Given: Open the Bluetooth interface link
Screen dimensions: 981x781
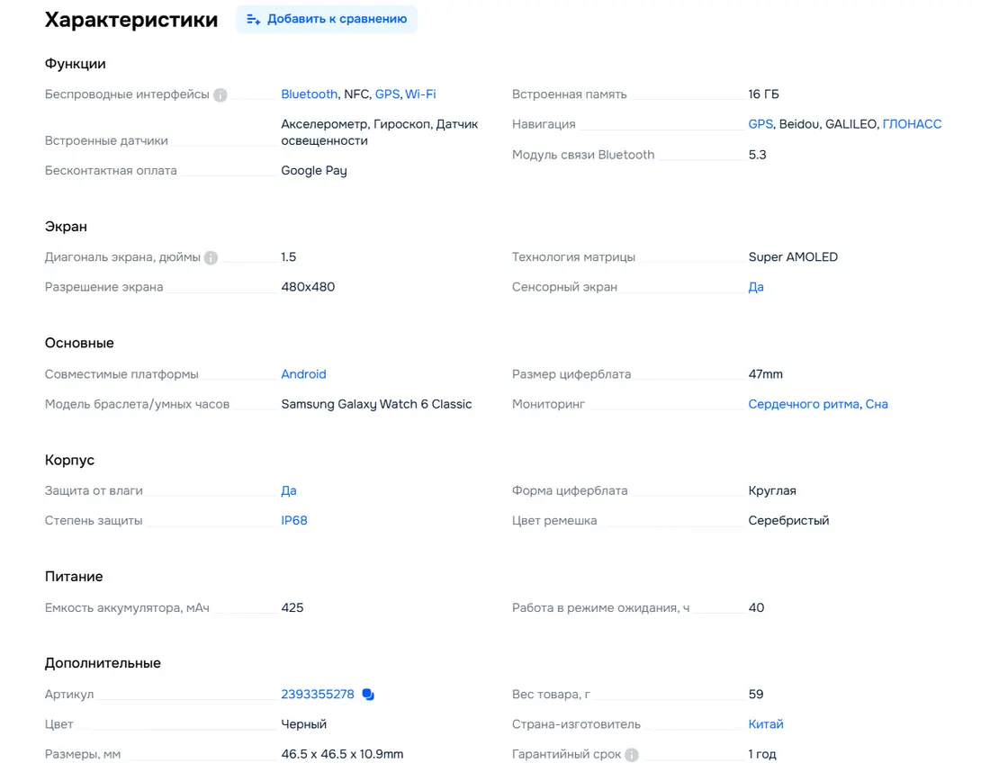Looking at the screenshot, I should click(309, 94).
